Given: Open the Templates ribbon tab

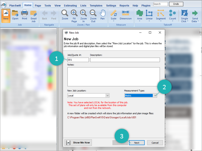Looking at the screenshot, I should pyautogui.click(x=96, y=6).
